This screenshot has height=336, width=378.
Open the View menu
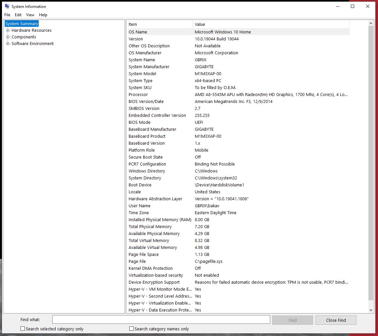pos(30,15)
